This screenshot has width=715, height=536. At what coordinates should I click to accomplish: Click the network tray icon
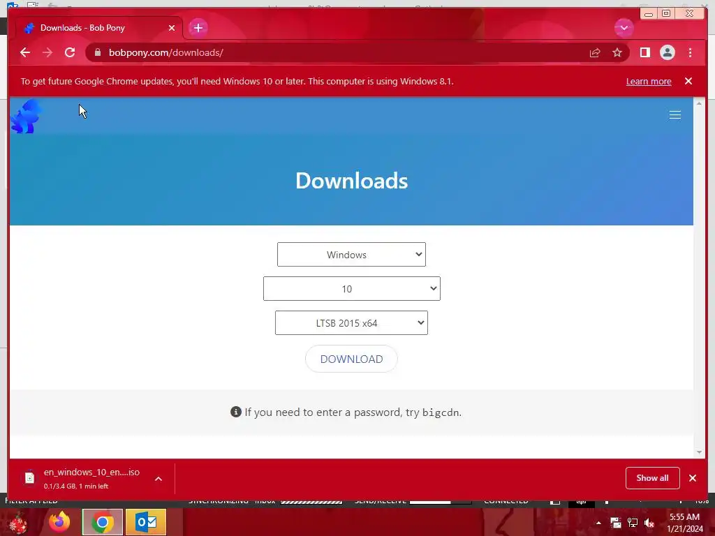633,523
